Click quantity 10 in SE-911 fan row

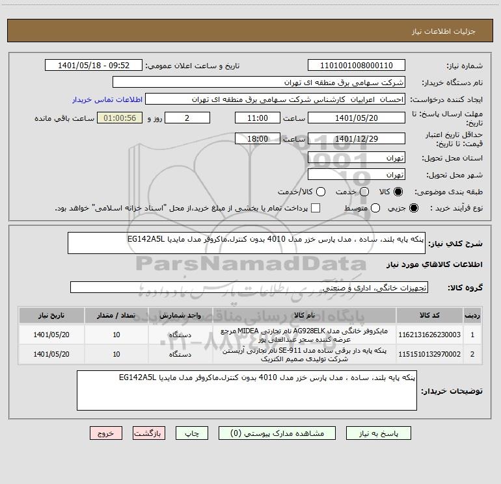click(116, 354)
